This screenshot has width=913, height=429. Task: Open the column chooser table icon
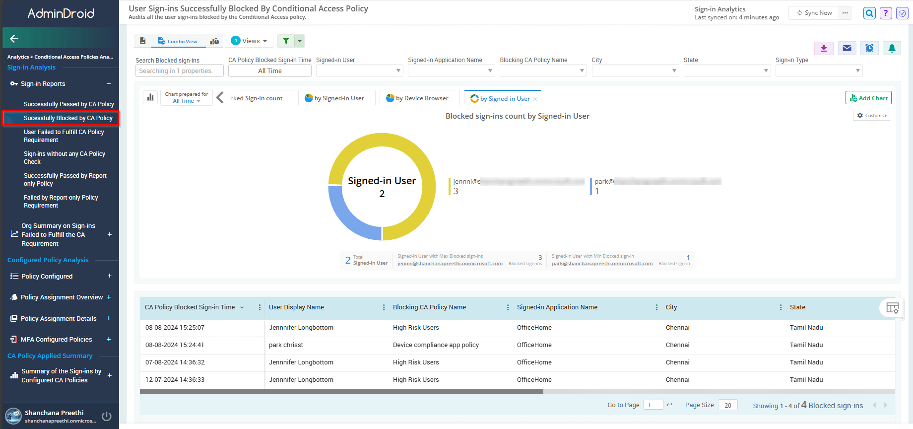pyautogui.click(x=892, y=308)
